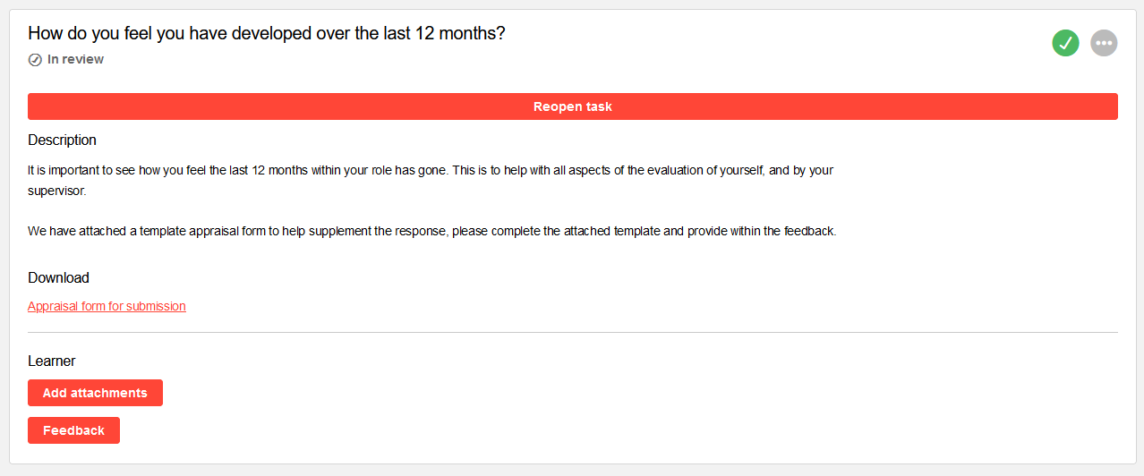Viewport: 1144px width, 476px height.
Task: Click the word "supervisor." in the description
Action: [56, 191]
